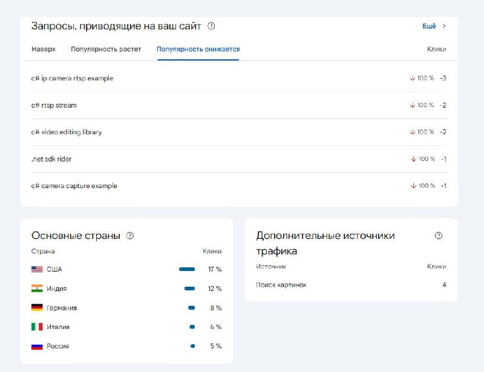Select the Russia flag icon

point(36,346)
